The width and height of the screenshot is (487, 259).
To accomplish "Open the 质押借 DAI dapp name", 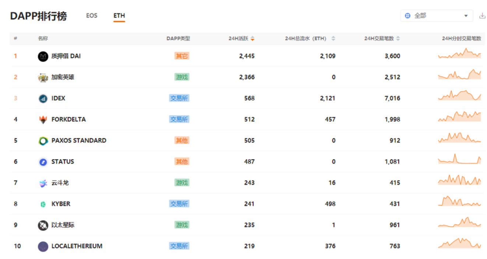I will click(x=66, y=56).
